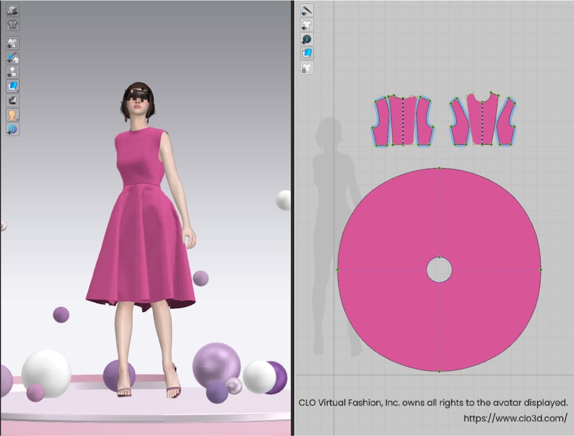
Task: Toggle Show Seamline needle icon in 2D window
Action: pos(307,10)
